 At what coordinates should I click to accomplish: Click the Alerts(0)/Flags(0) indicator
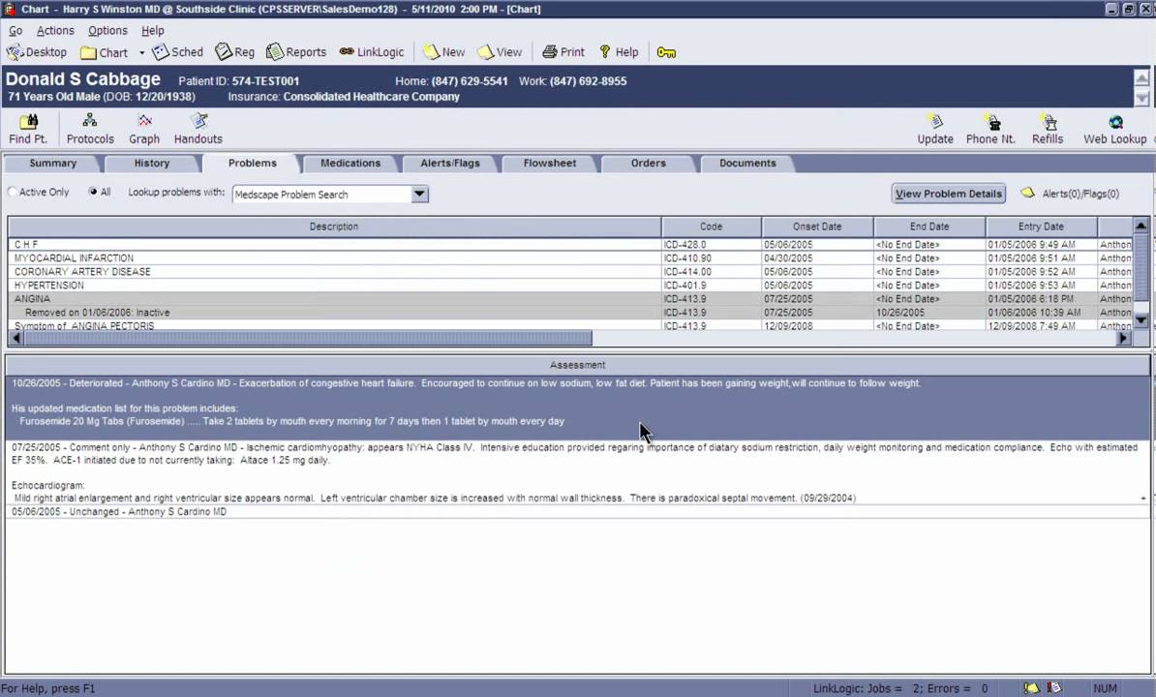pos(1070,194)
